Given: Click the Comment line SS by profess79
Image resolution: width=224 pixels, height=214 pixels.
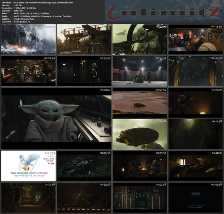Looking at the screenshot, I should [22, 21].
